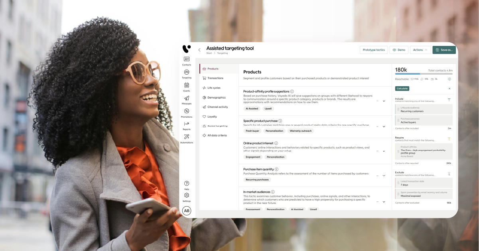Image resolution: width=479 pixels, height=251 pixels.
Task: Open Automations magic wand icon
Action: coord(187,137)
